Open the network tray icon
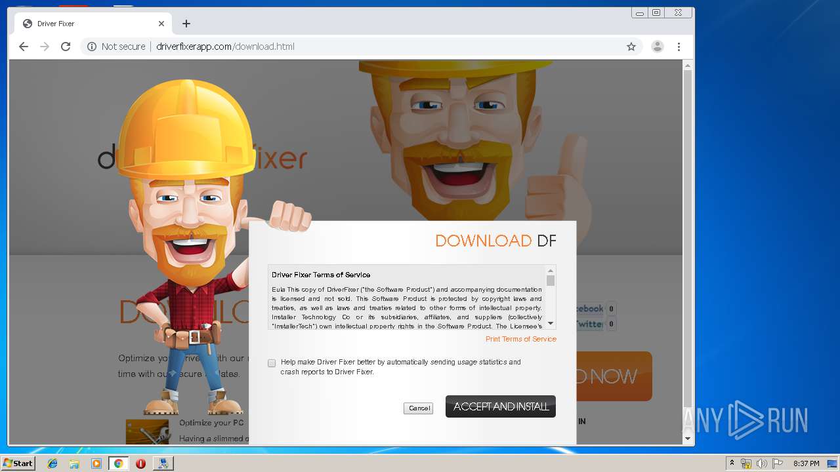The width and height of the screenshot is (840, 472). (x=746, y=463)
